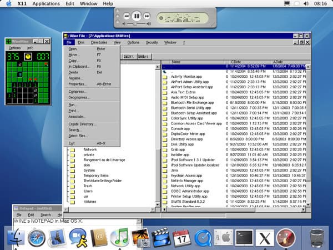Skip to next track in mini player
333x250 pixels.
click(148, 17)
